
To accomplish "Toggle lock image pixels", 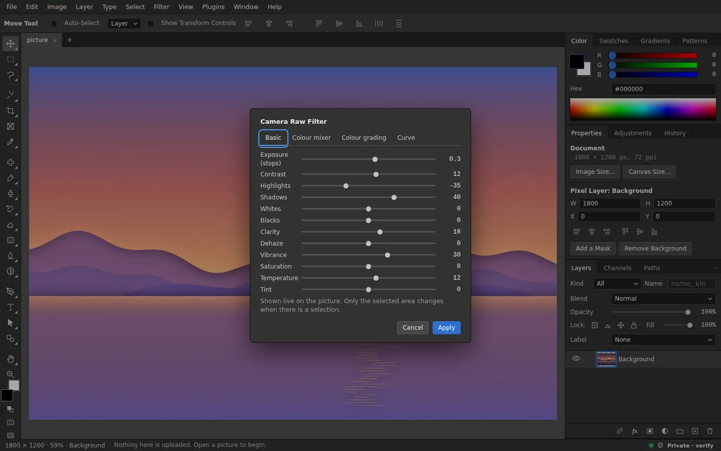I will pyautogui.click(x=608, y=325).
